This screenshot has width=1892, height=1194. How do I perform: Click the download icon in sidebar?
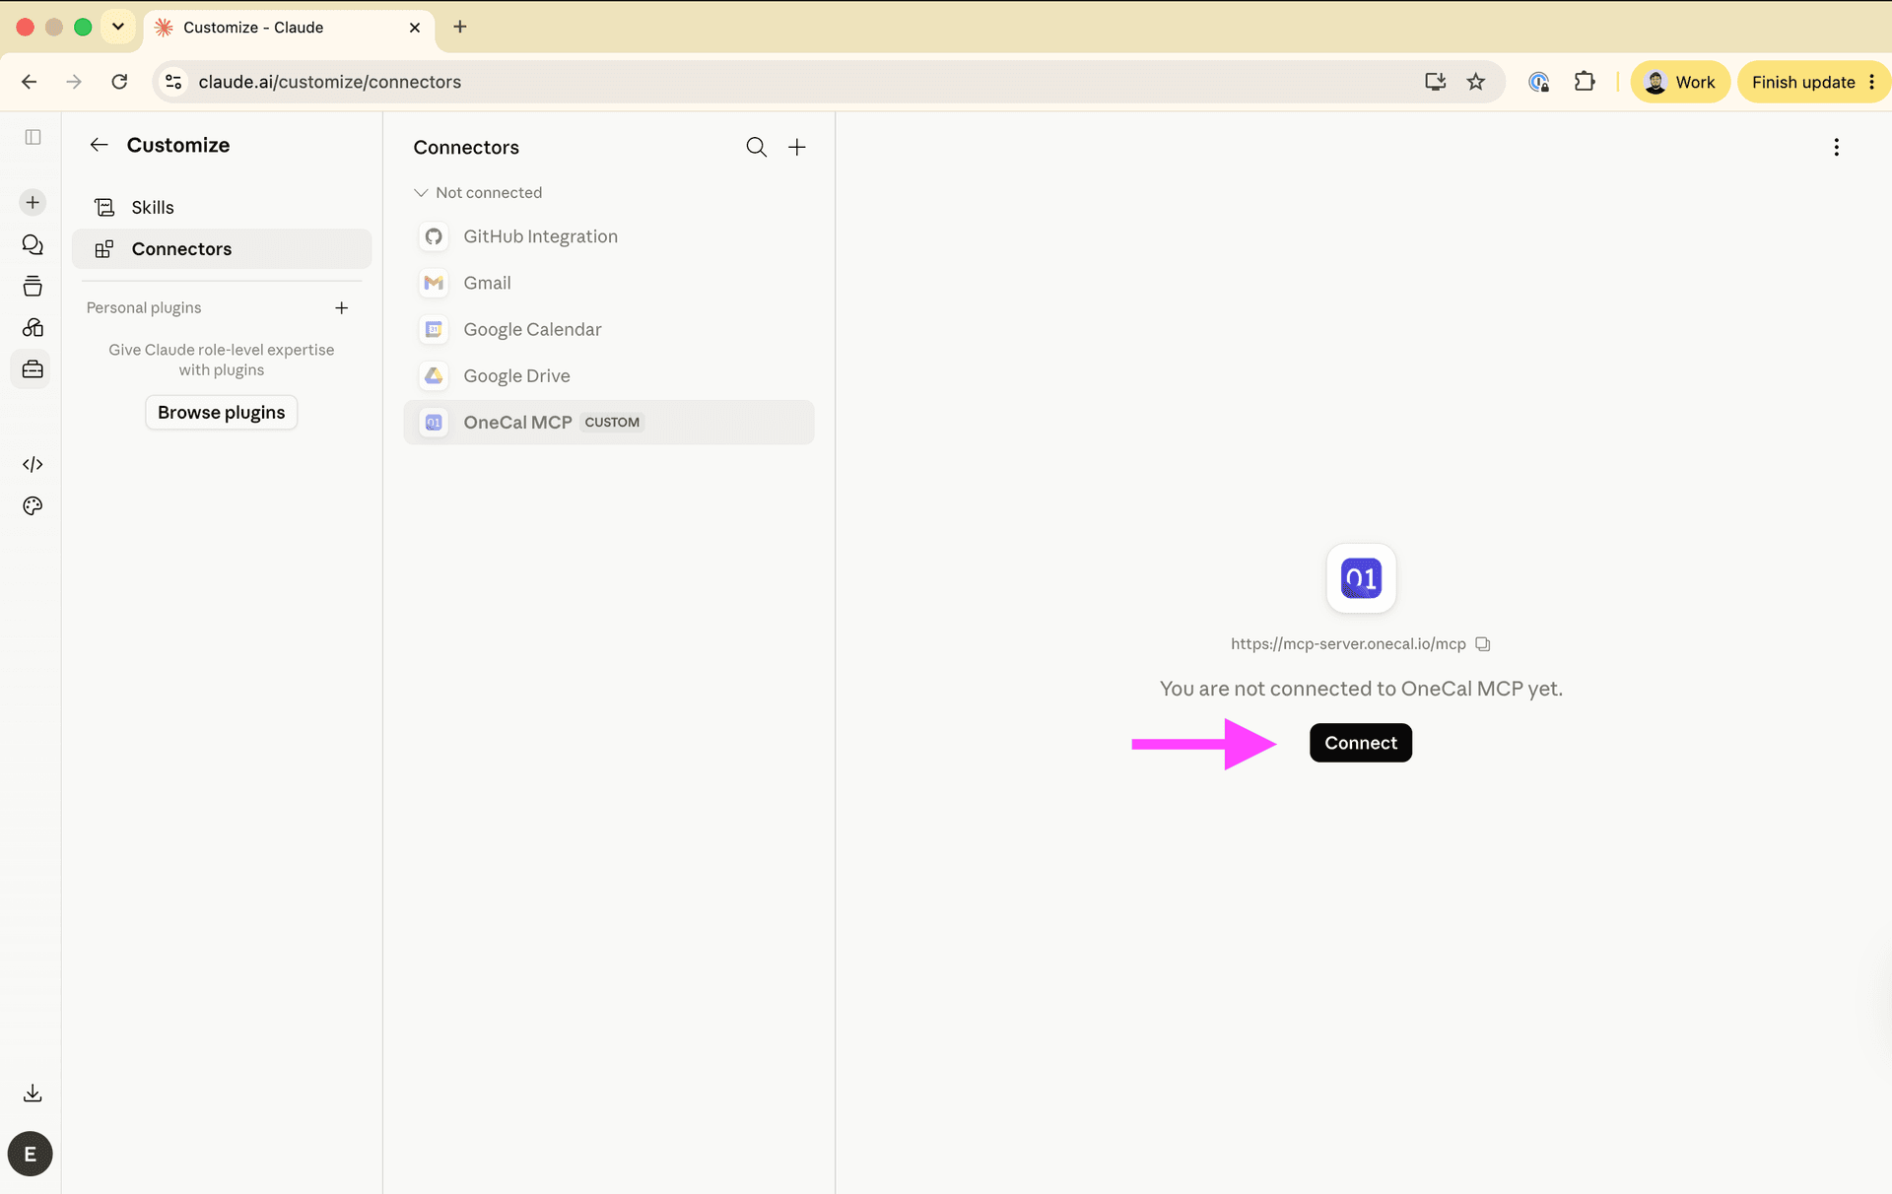point(33,1093)
